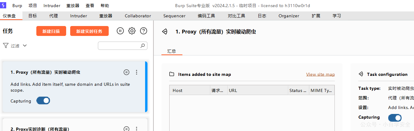Click the task search input field
Viewport: 414px width, 131px height.
click(123, 46)
